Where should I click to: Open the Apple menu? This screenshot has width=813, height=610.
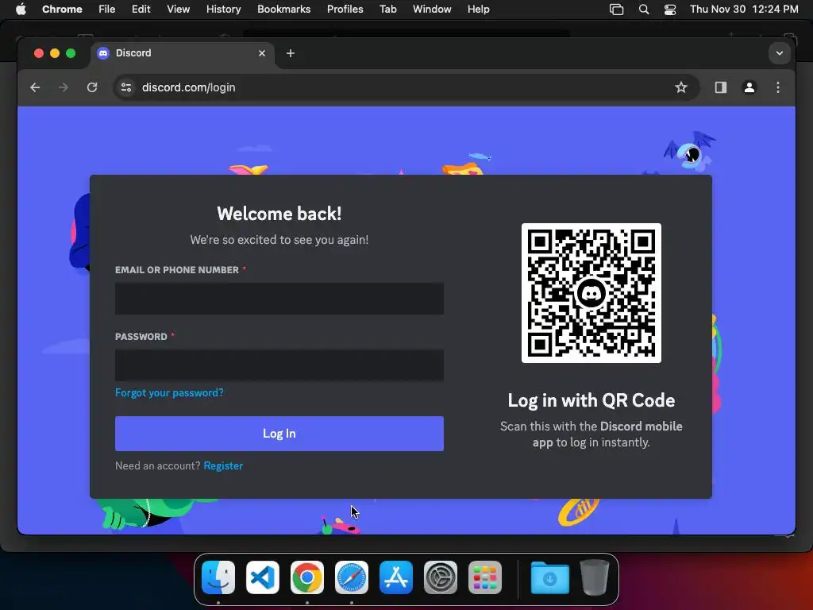[21, 10]
